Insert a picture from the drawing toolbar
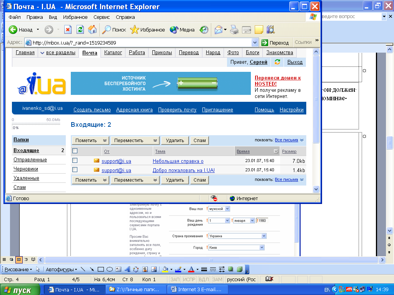The height and width of the screenshot is (295, 394). (154, 269)
